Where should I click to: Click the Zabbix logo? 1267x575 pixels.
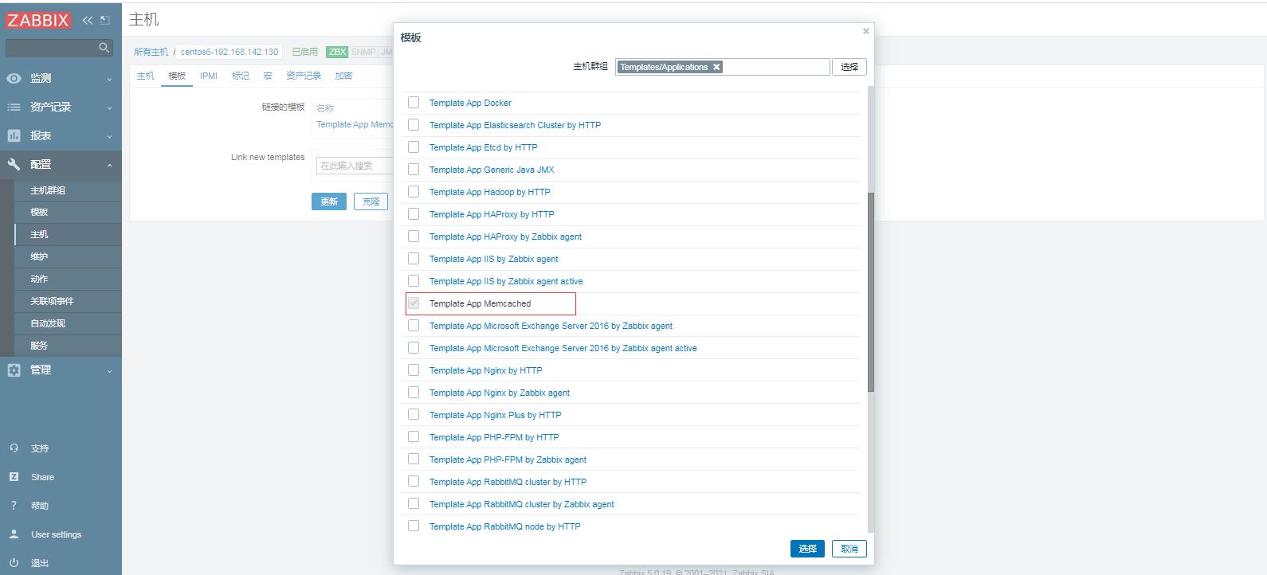click(x=38, y=20)
